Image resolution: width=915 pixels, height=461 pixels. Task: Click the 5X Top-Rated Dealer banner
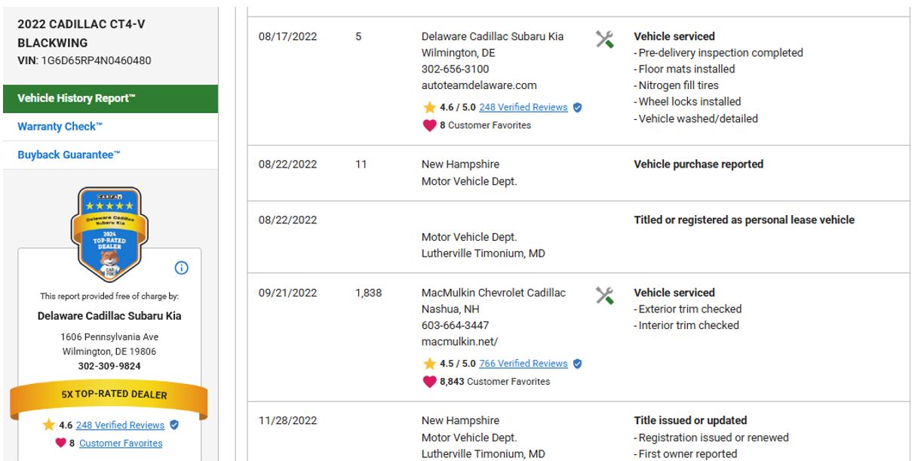point(109,395)
